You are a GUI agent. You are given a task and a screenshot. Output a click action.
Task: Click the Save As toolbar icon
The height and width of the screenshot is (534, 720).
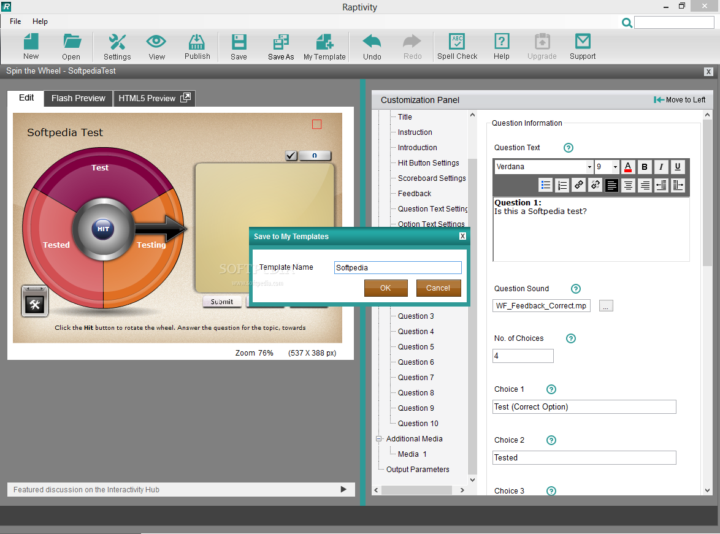281,47
